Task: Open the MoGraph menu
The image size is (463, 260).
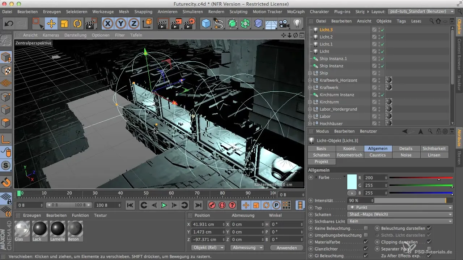Action: tap(296, 12)
